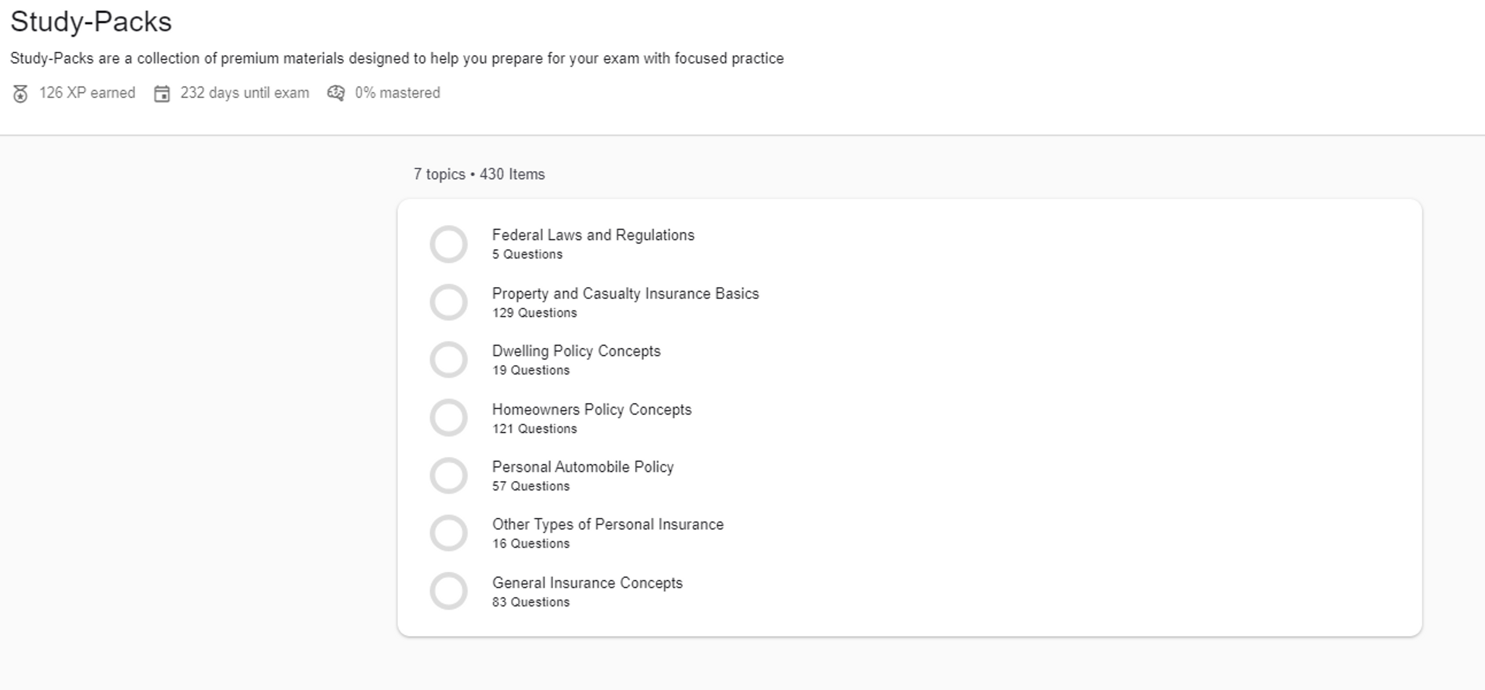Open the Personal Automobile Policy topic
The width and height of the screenshot is (1485, 690).
point(582,467)
